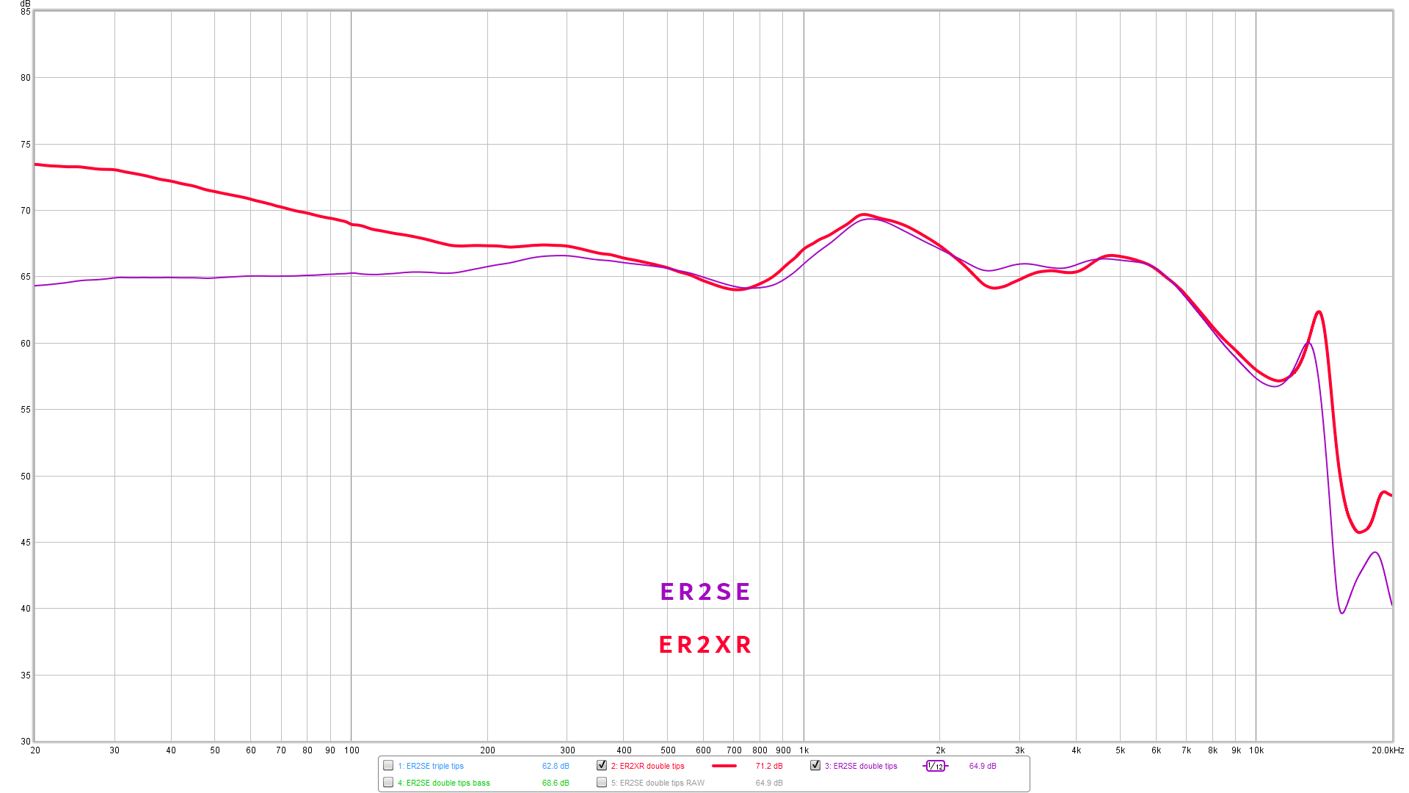1409x793 pixels.
Task: Select the "2: ER2XR double tips" legend label
Action: tap(649, 765)
